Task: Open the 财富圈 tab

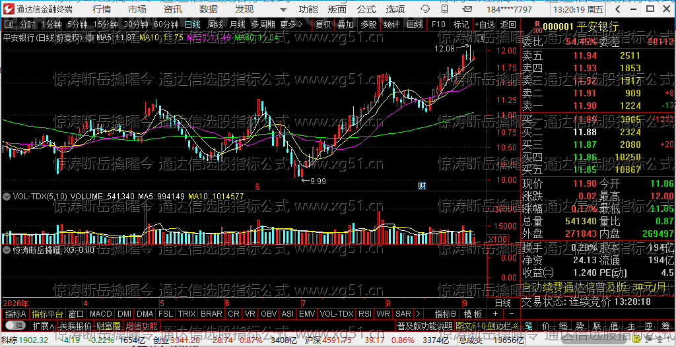Action: click(x=108, y=325)
